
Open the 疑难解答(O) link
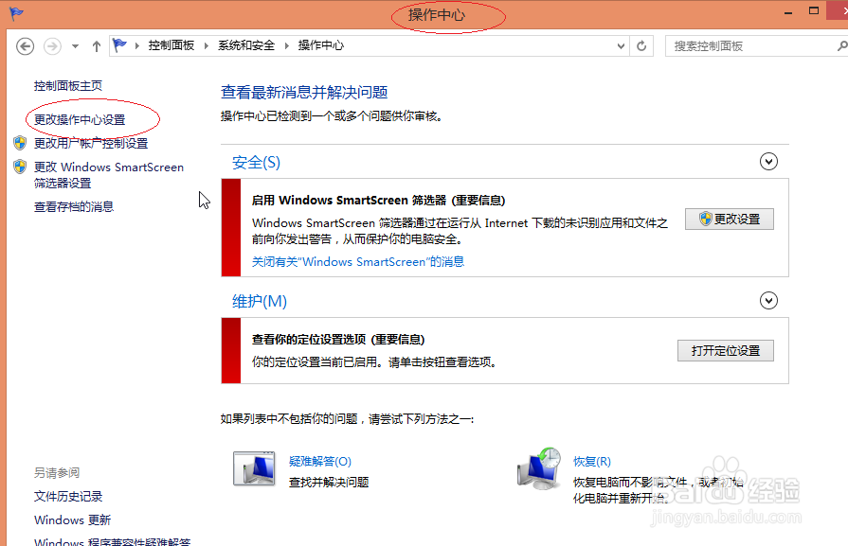320,461
